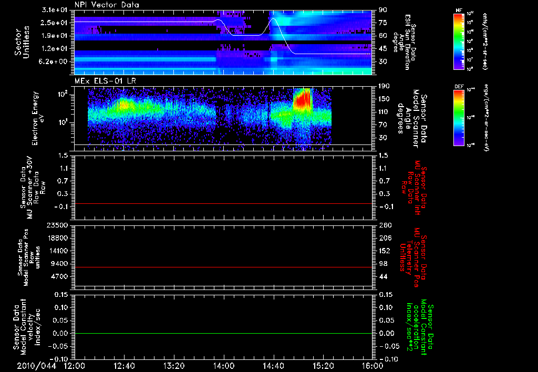
Task: Click the 190 scanner angle tick label
Action: click(x=384, y=86)
